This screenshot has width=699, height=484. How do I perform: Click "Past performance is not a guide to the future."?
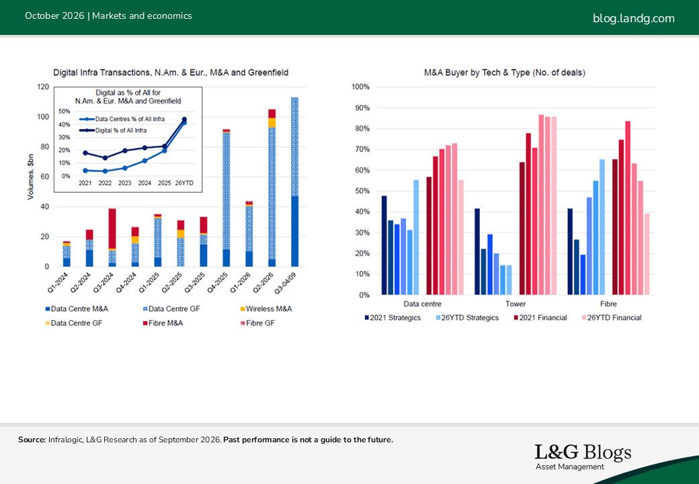click(308, 440)
